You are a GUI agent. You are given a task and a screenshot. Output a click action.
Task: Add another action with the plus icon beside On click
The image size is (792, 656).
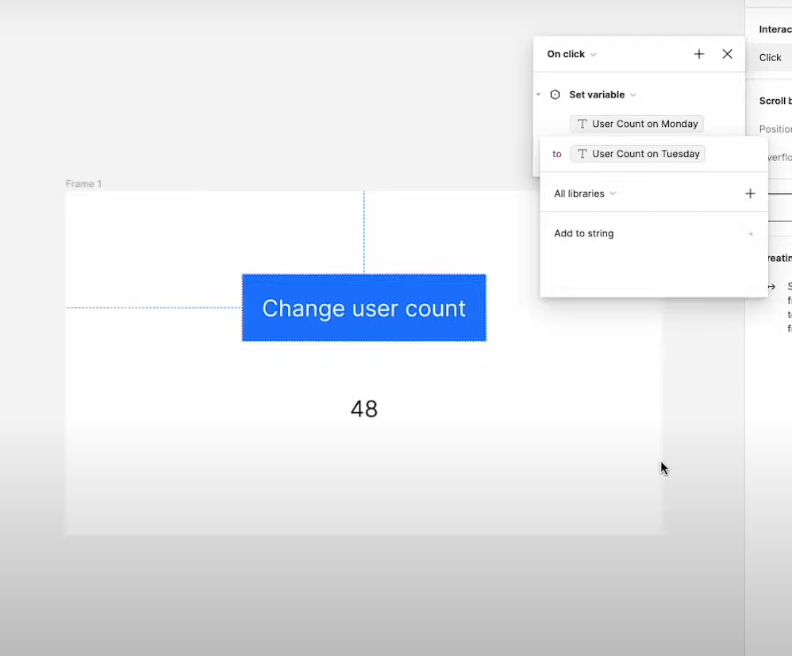click(x=699, y=54)
